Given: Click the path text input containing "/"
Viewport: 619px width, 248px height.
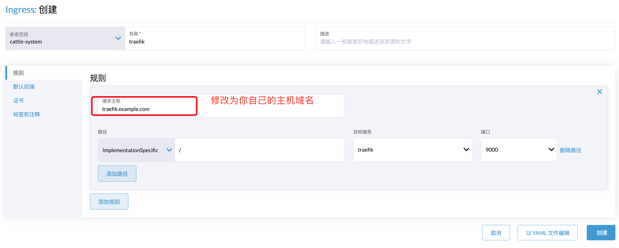Looking at the screenshot, I should [259, 150].
